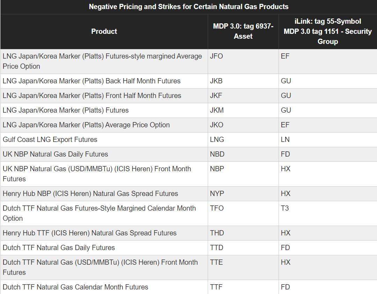Select 'LNG Japan/Korea Marker (Platts) Average Price Option' row

(x=86, y=125)
